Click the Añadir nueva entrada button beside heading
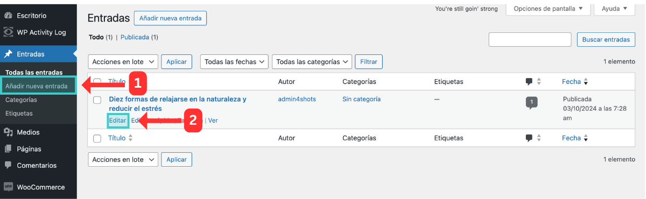This screenshot has height=199, width=646. [170, 18]
